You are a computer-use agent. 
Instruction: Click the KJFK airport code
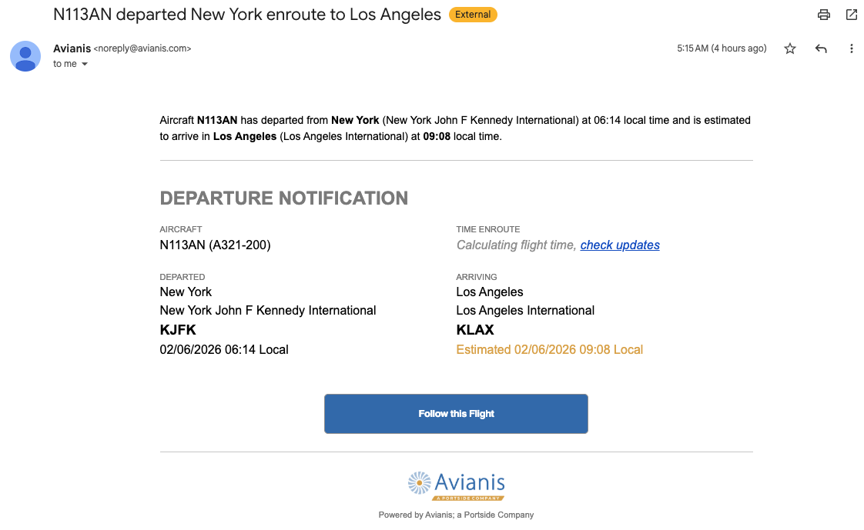coord(178,330)
